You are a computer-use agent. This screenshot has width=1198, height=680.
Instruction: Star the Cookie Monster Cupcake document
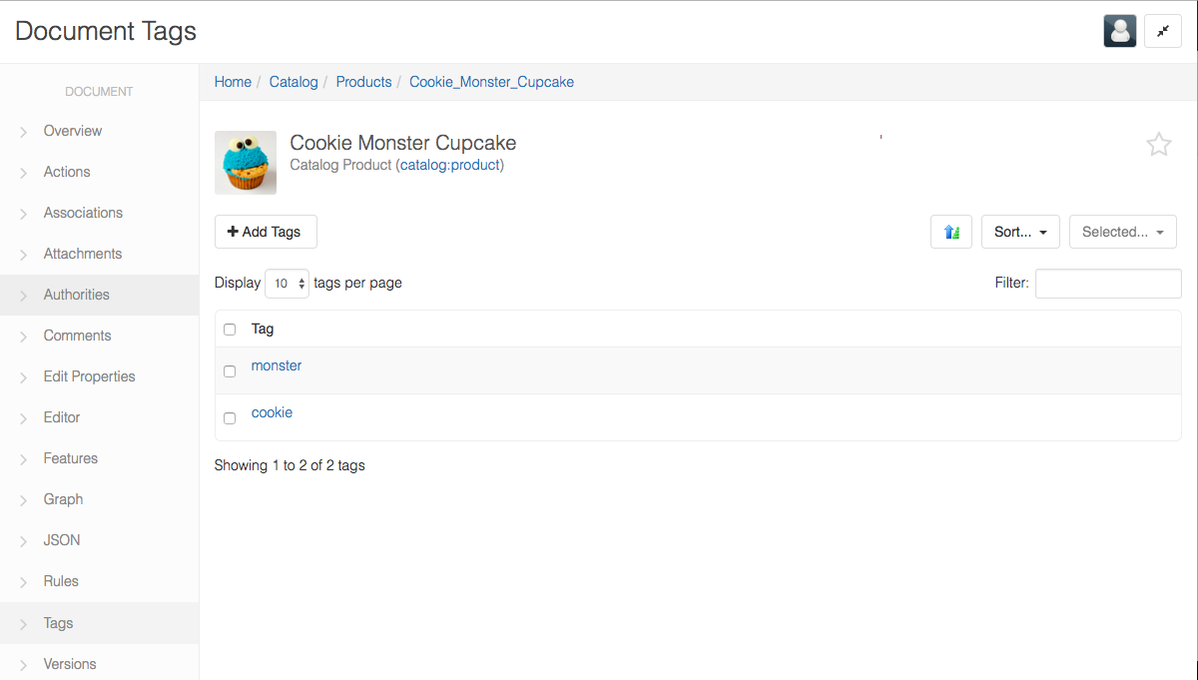(1158, 145)
